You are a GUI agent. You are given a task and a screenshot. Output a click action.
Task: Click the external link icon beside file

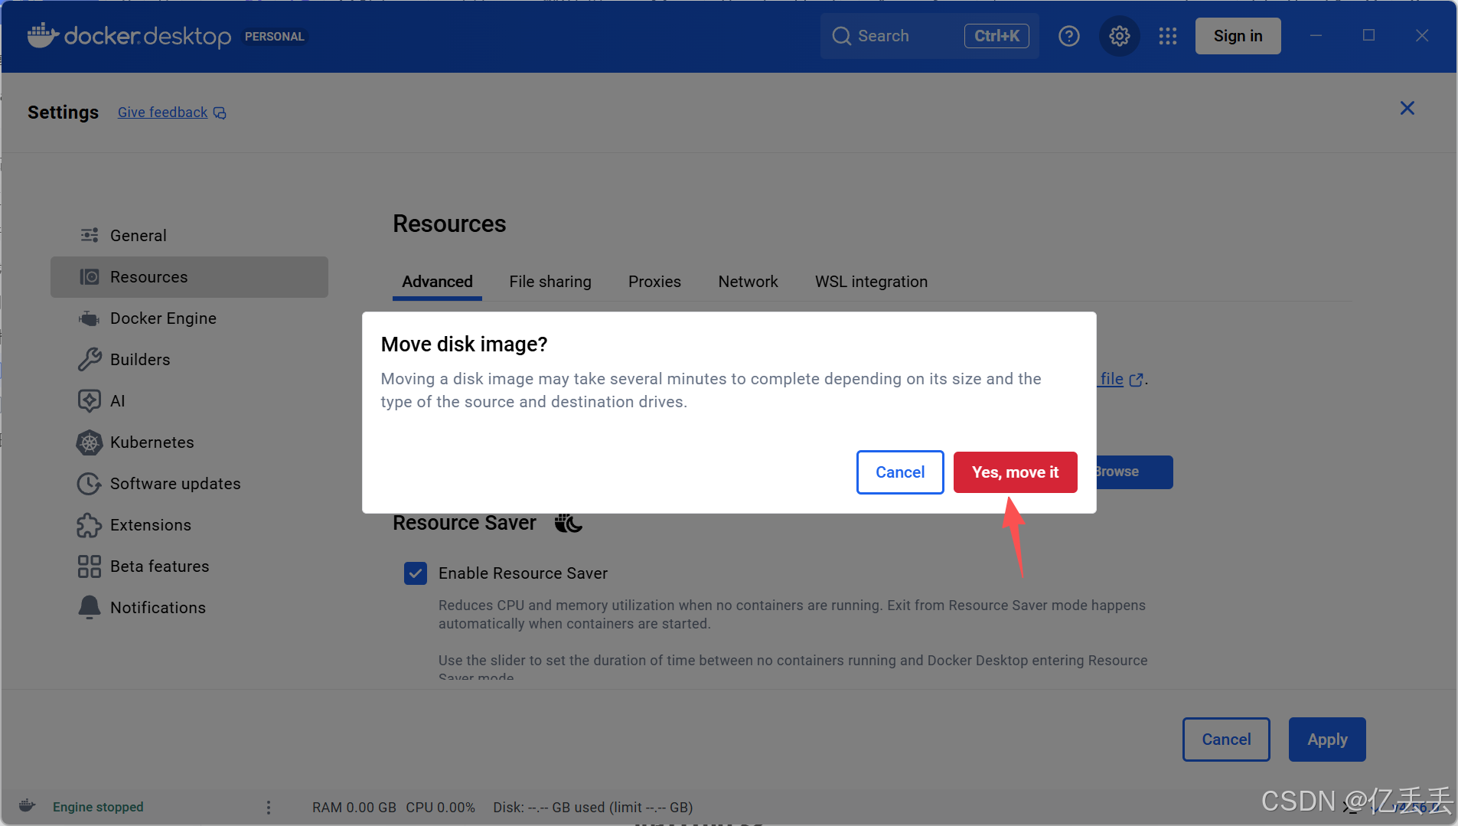[x=1137, y=380]
